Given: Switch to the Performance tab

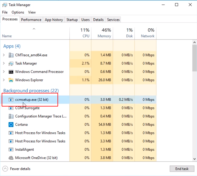Looking at the screenshot, I should tap(31, 20).
